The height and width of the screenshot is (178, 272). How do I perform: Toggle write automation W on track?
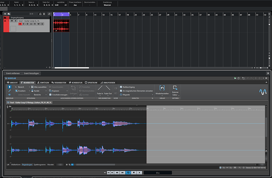coord(39,24)
